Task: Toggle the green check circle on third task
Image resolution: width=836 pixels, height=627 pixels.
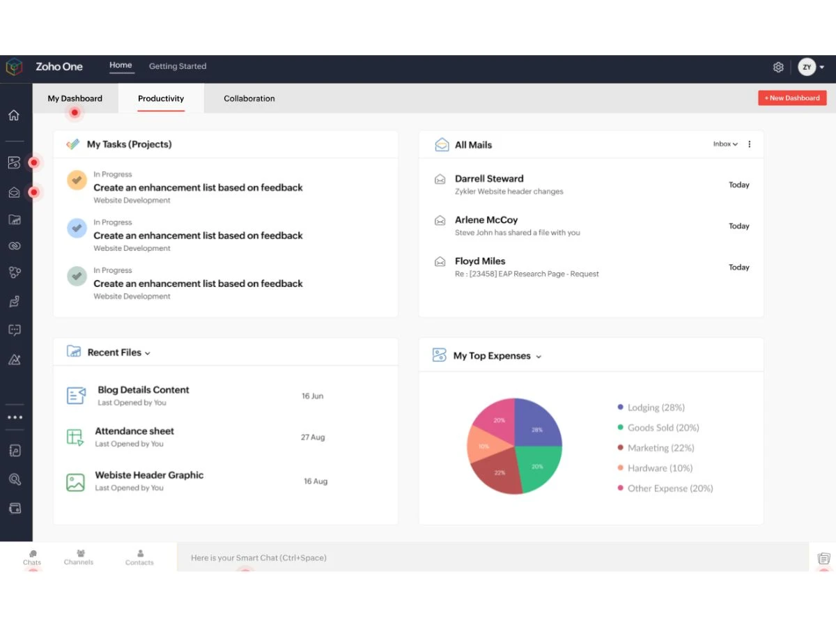Action: [x=77, y=276]
